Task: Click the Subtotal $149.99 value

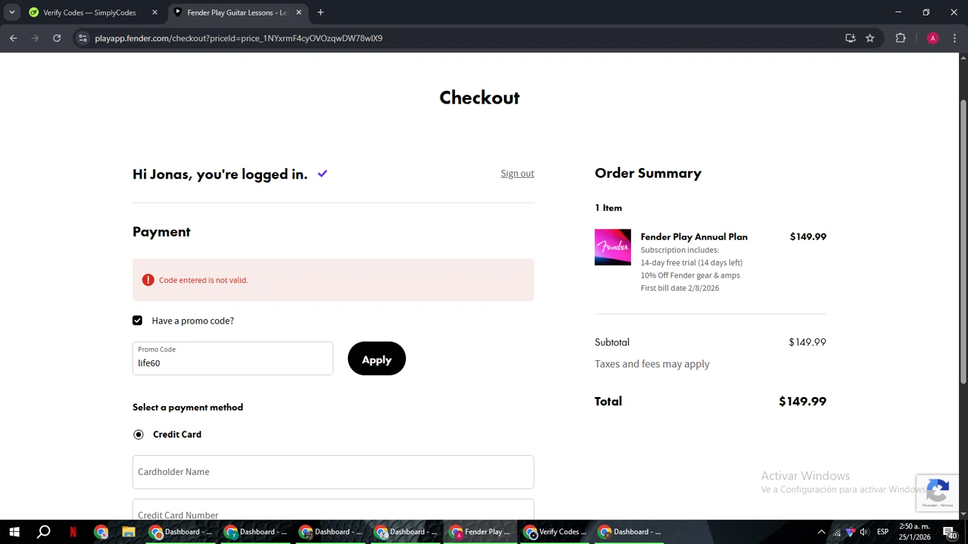Action: pyautogui.click(x=807, y=342)
